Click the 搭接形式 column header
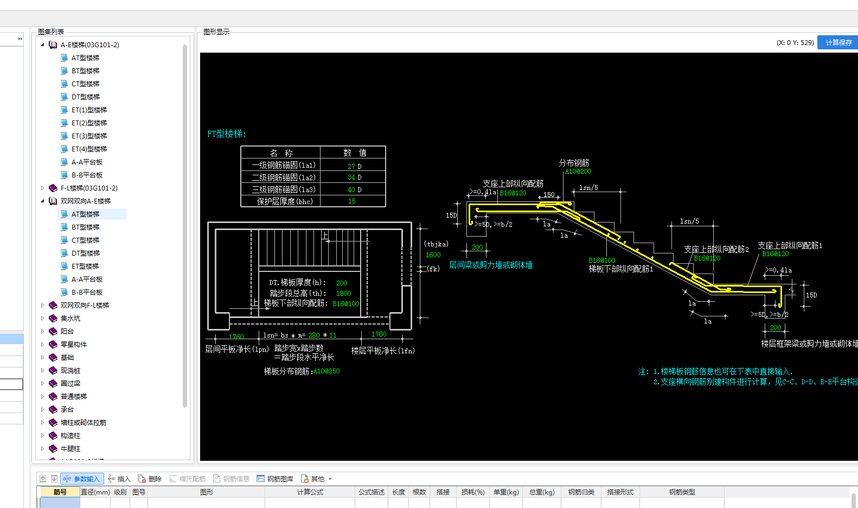 tap(620, 492)
